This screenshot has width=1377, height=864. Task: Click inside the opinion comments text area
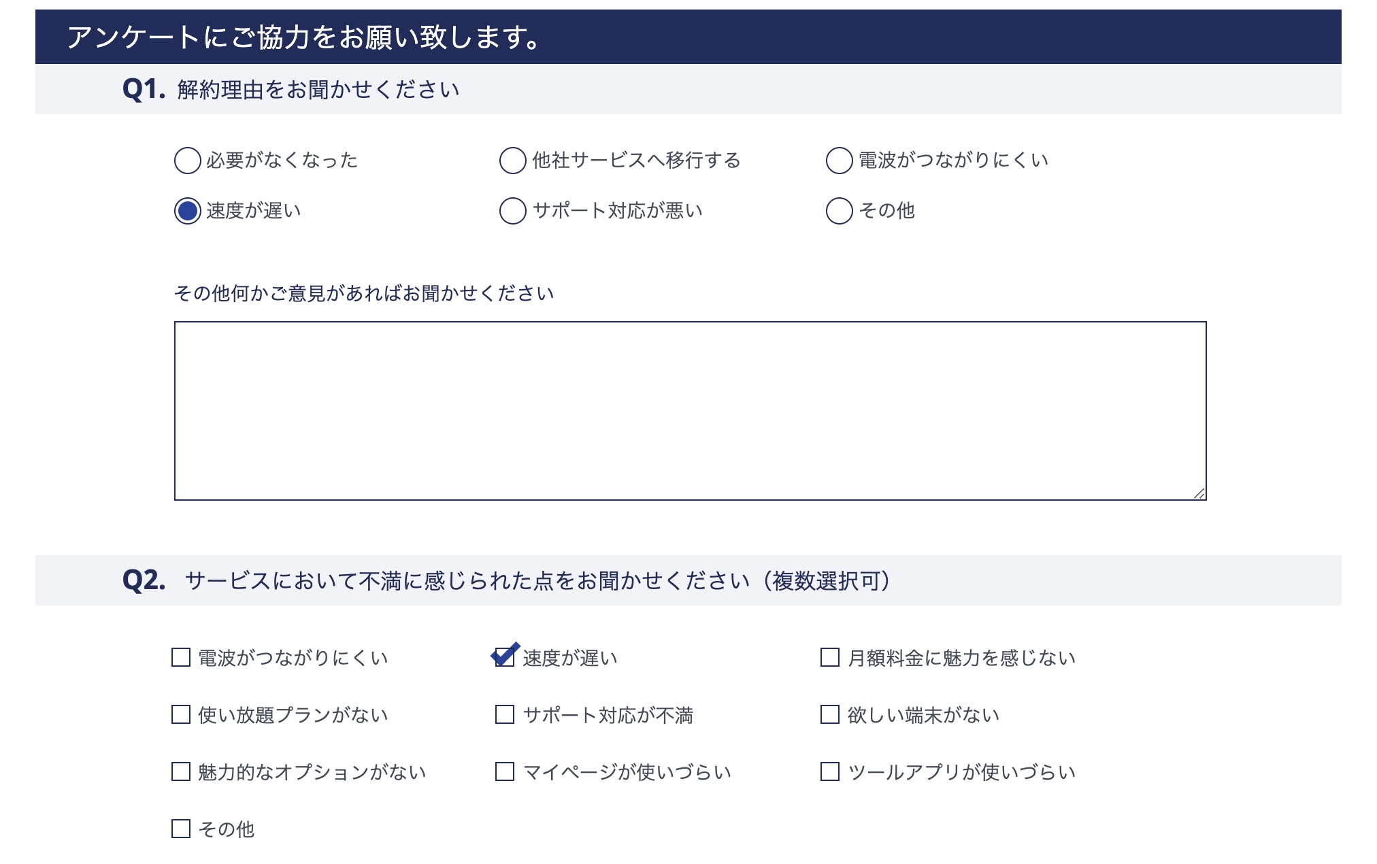click(690, 410)
